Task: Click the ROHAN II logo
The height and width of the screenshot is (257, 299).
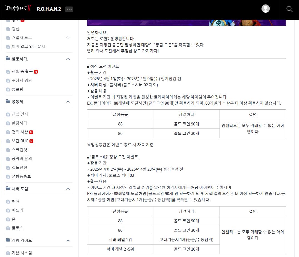Action: pyautogui.click(x=19, y=9)
